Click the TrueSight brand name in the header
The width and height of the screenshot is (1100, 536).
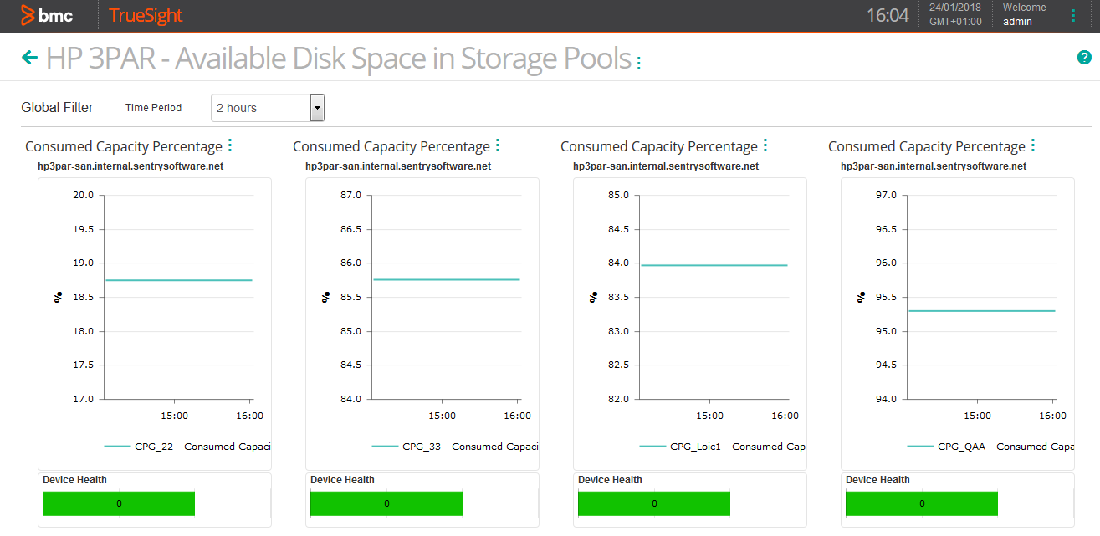[x=145, y=15]
